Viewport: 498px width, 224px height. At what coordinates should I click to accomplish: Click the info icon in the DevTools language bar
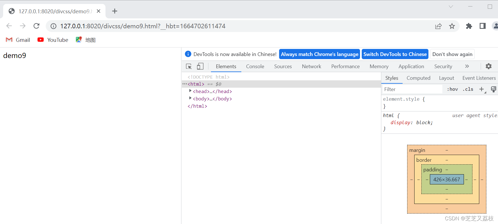point(188,54)
